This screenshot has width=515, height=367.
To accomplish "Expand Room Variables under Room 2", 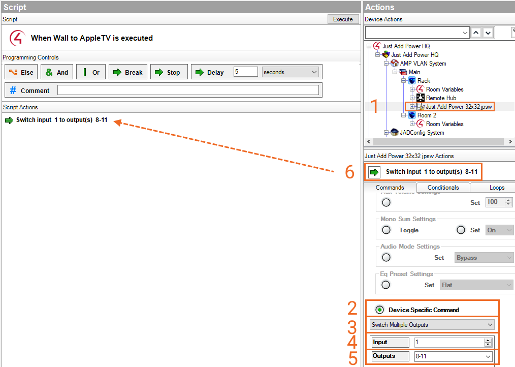I will click(x=412, y=124).
